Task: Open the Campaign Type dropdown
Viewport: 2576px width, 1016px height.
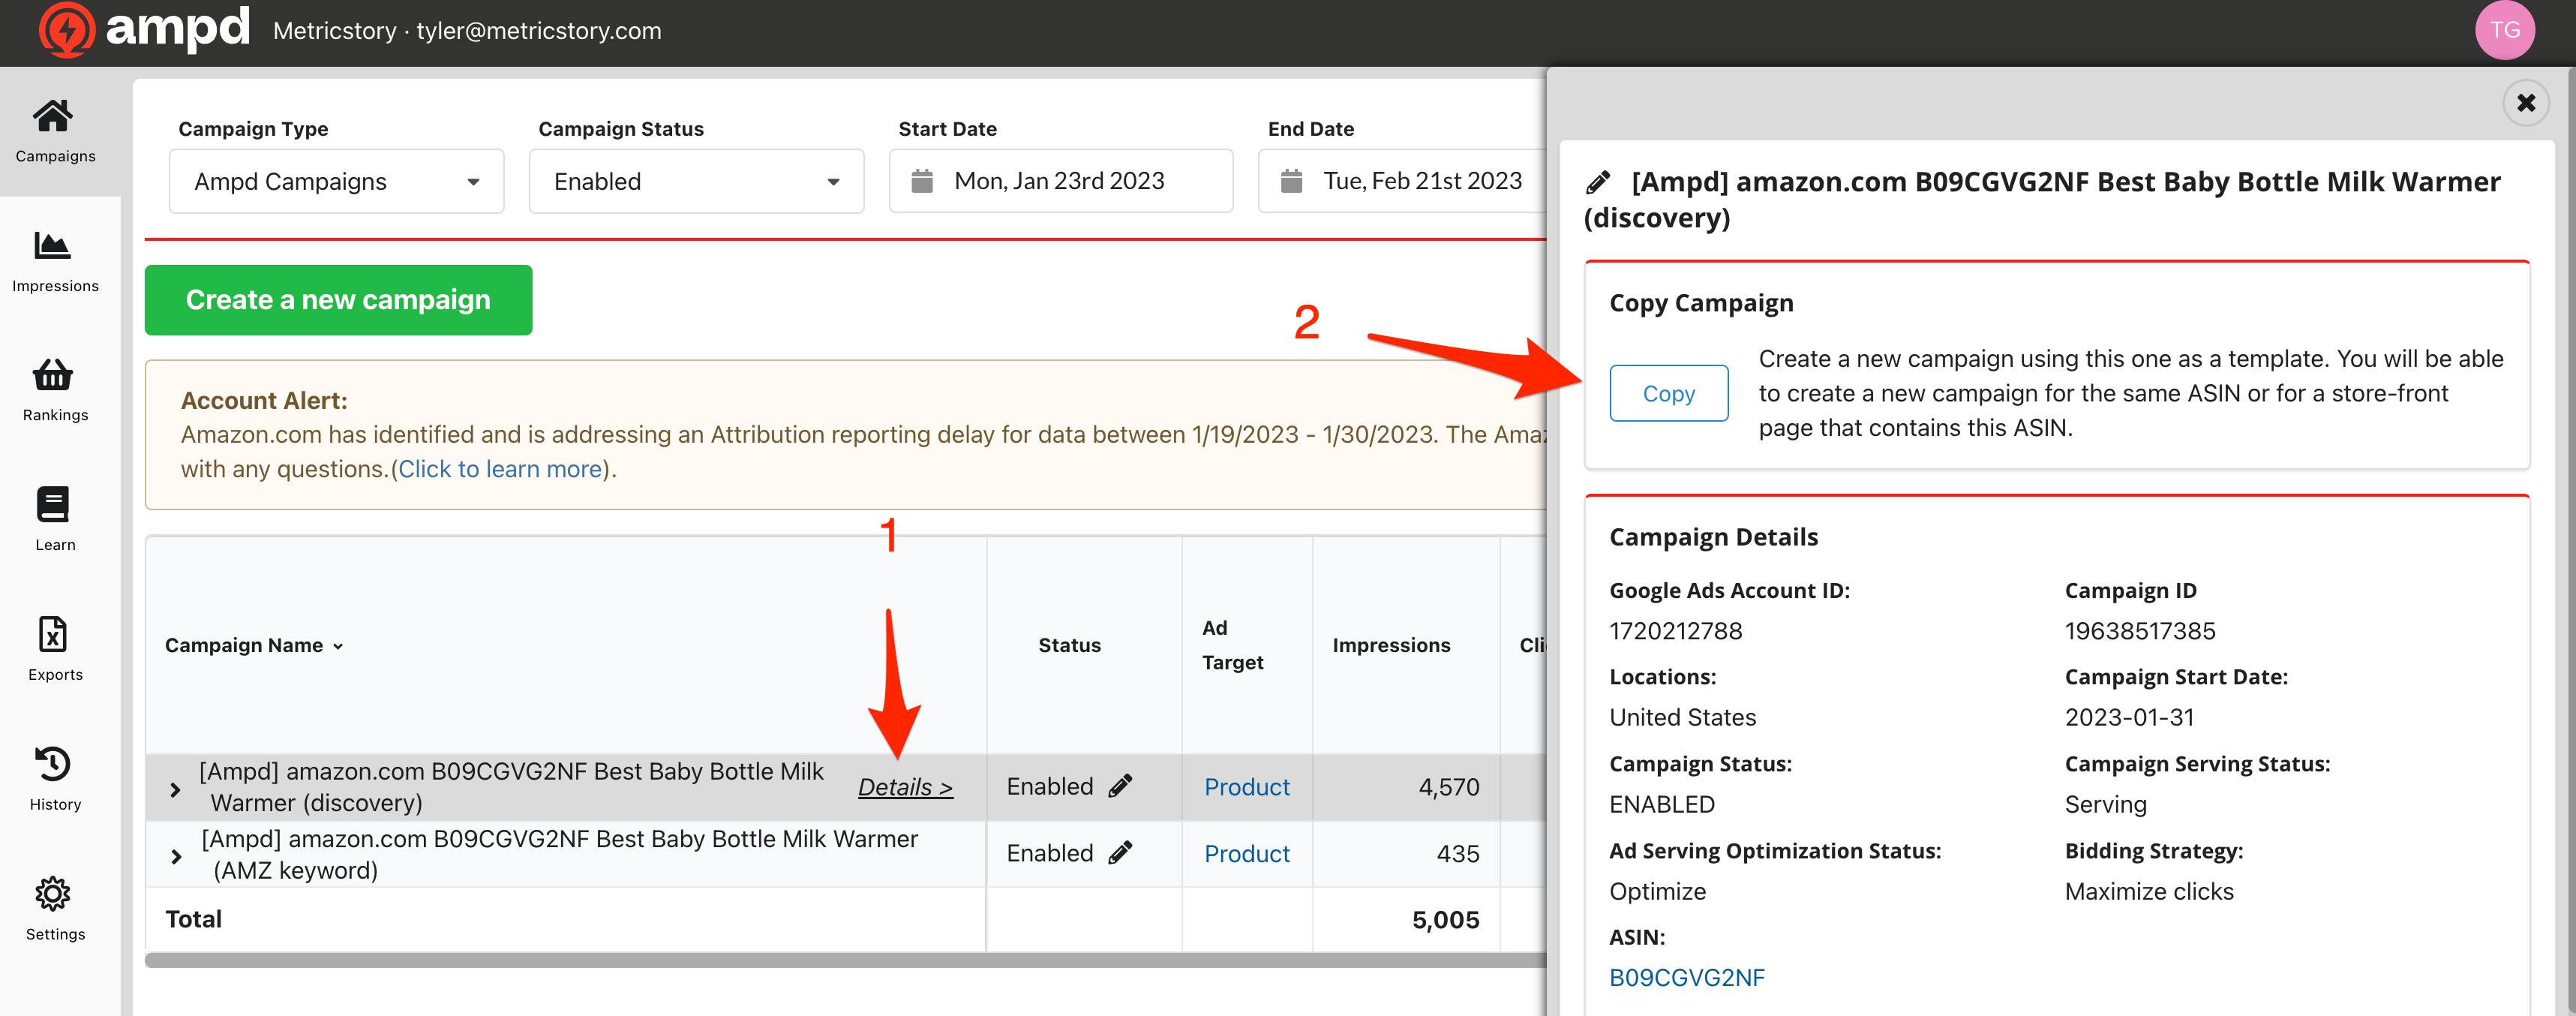Action: (x=336, y=181)
